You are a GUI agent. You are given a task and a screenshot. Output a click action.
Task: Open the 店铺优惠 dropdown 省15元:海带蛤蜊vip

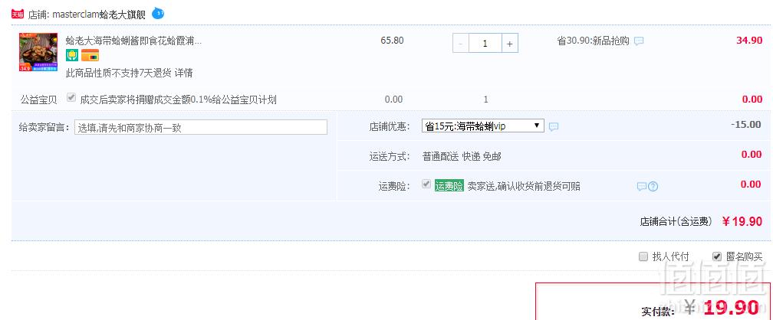coord(482,126)
